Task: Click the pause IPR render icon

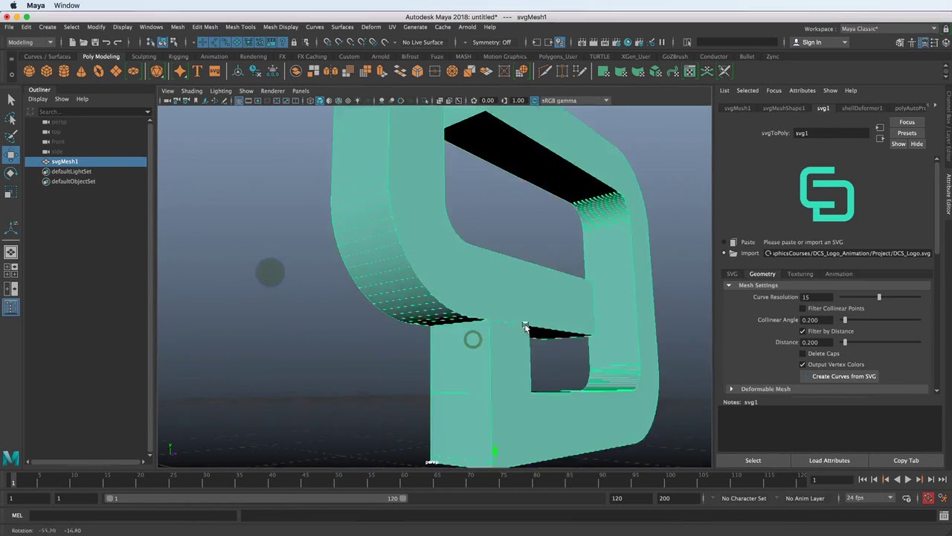Action: pyautogui.click(x=662, y=42)
